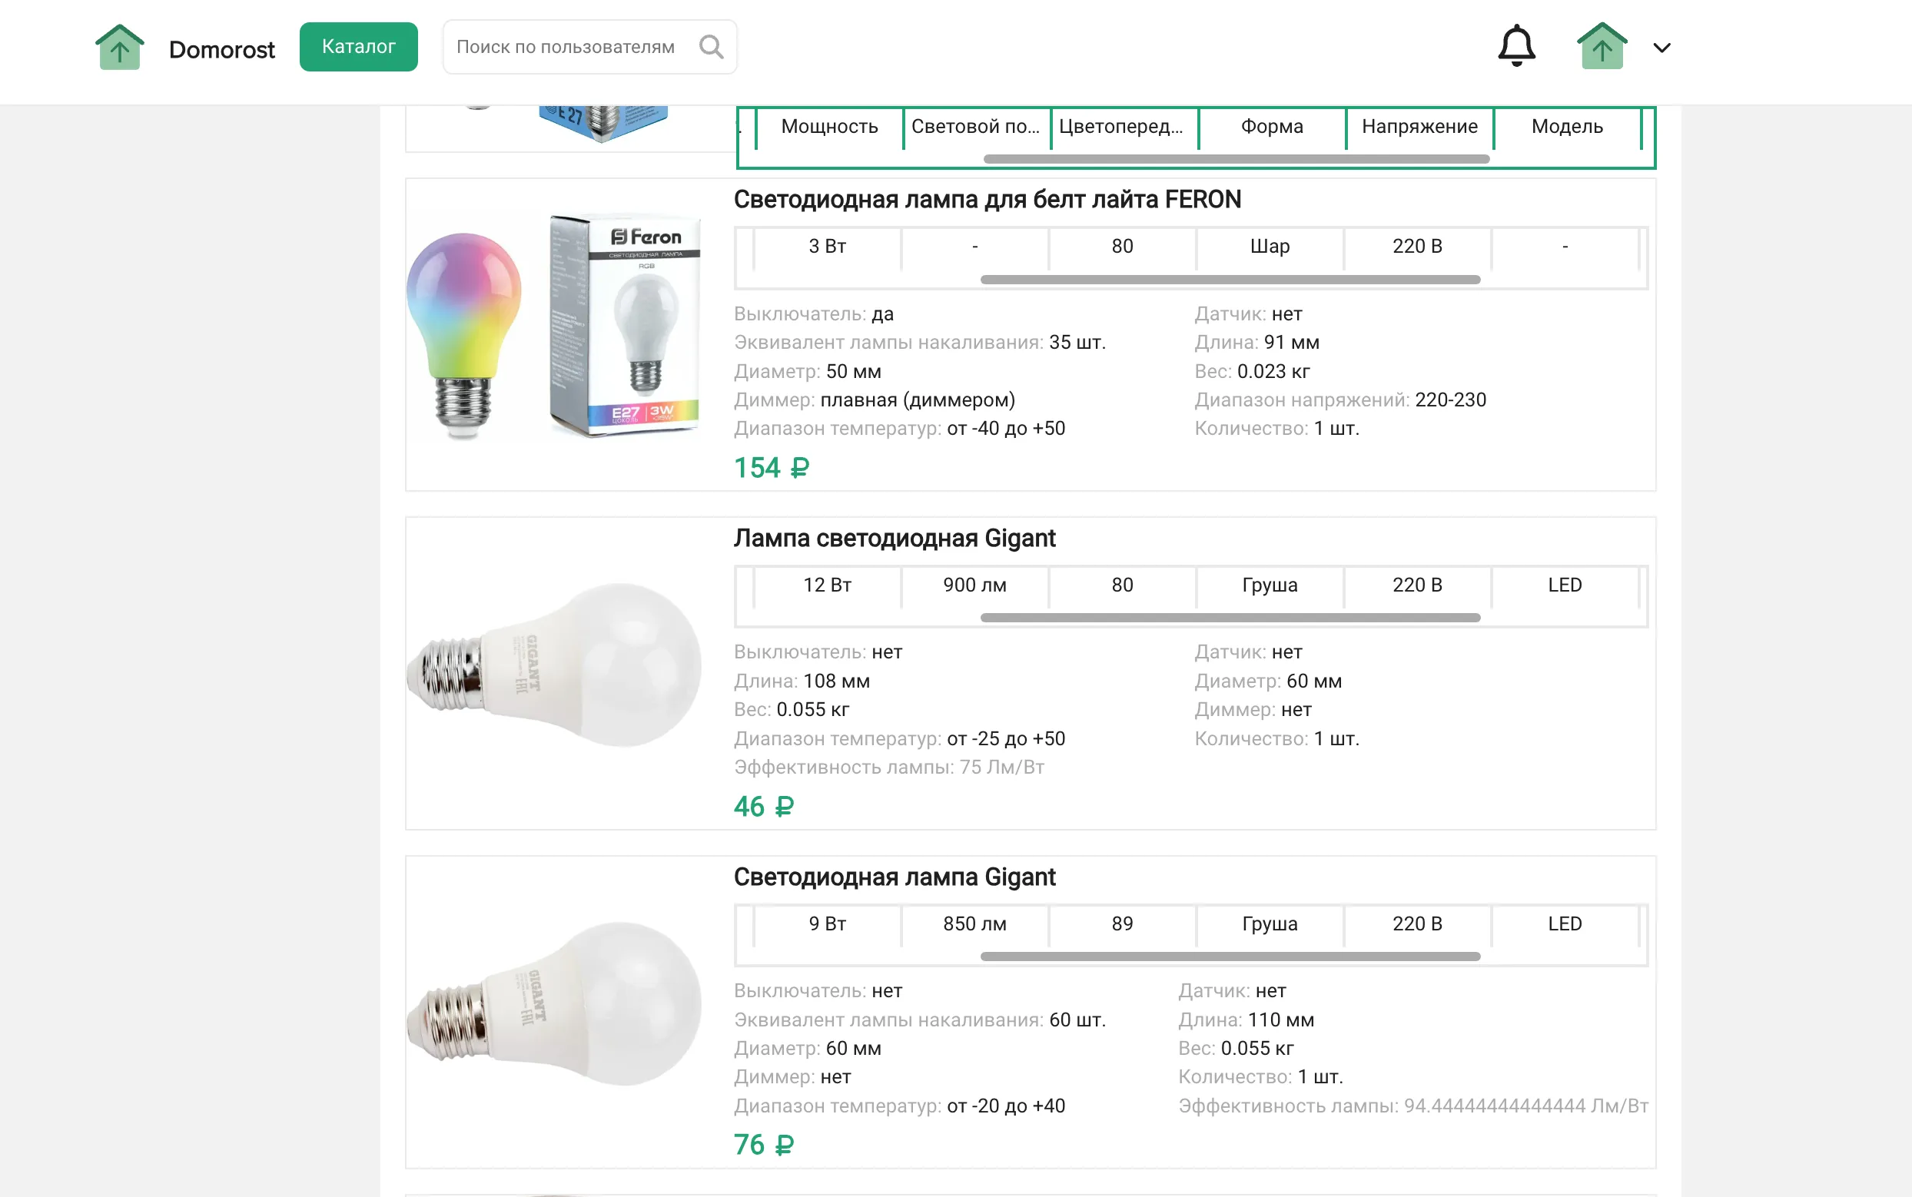Click the user profile avatar icon

click(x=1602, y=46)
